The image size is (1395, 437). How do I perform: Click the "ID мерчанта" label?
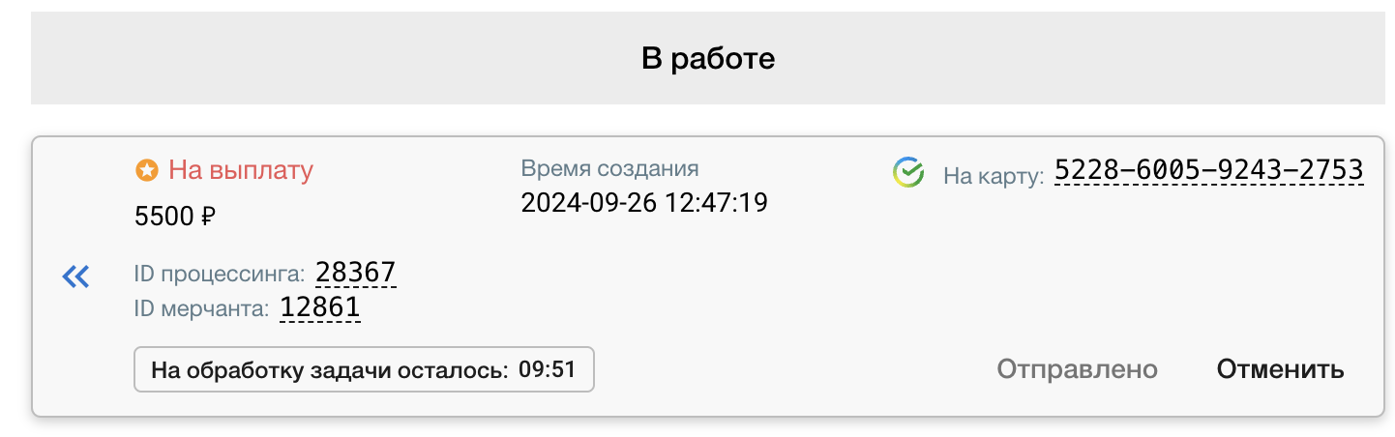[201, 309]
